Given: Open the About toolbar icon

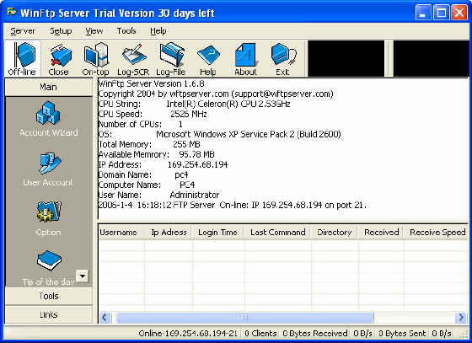Looking at the screenshot, I should click(x=245, y=59).
